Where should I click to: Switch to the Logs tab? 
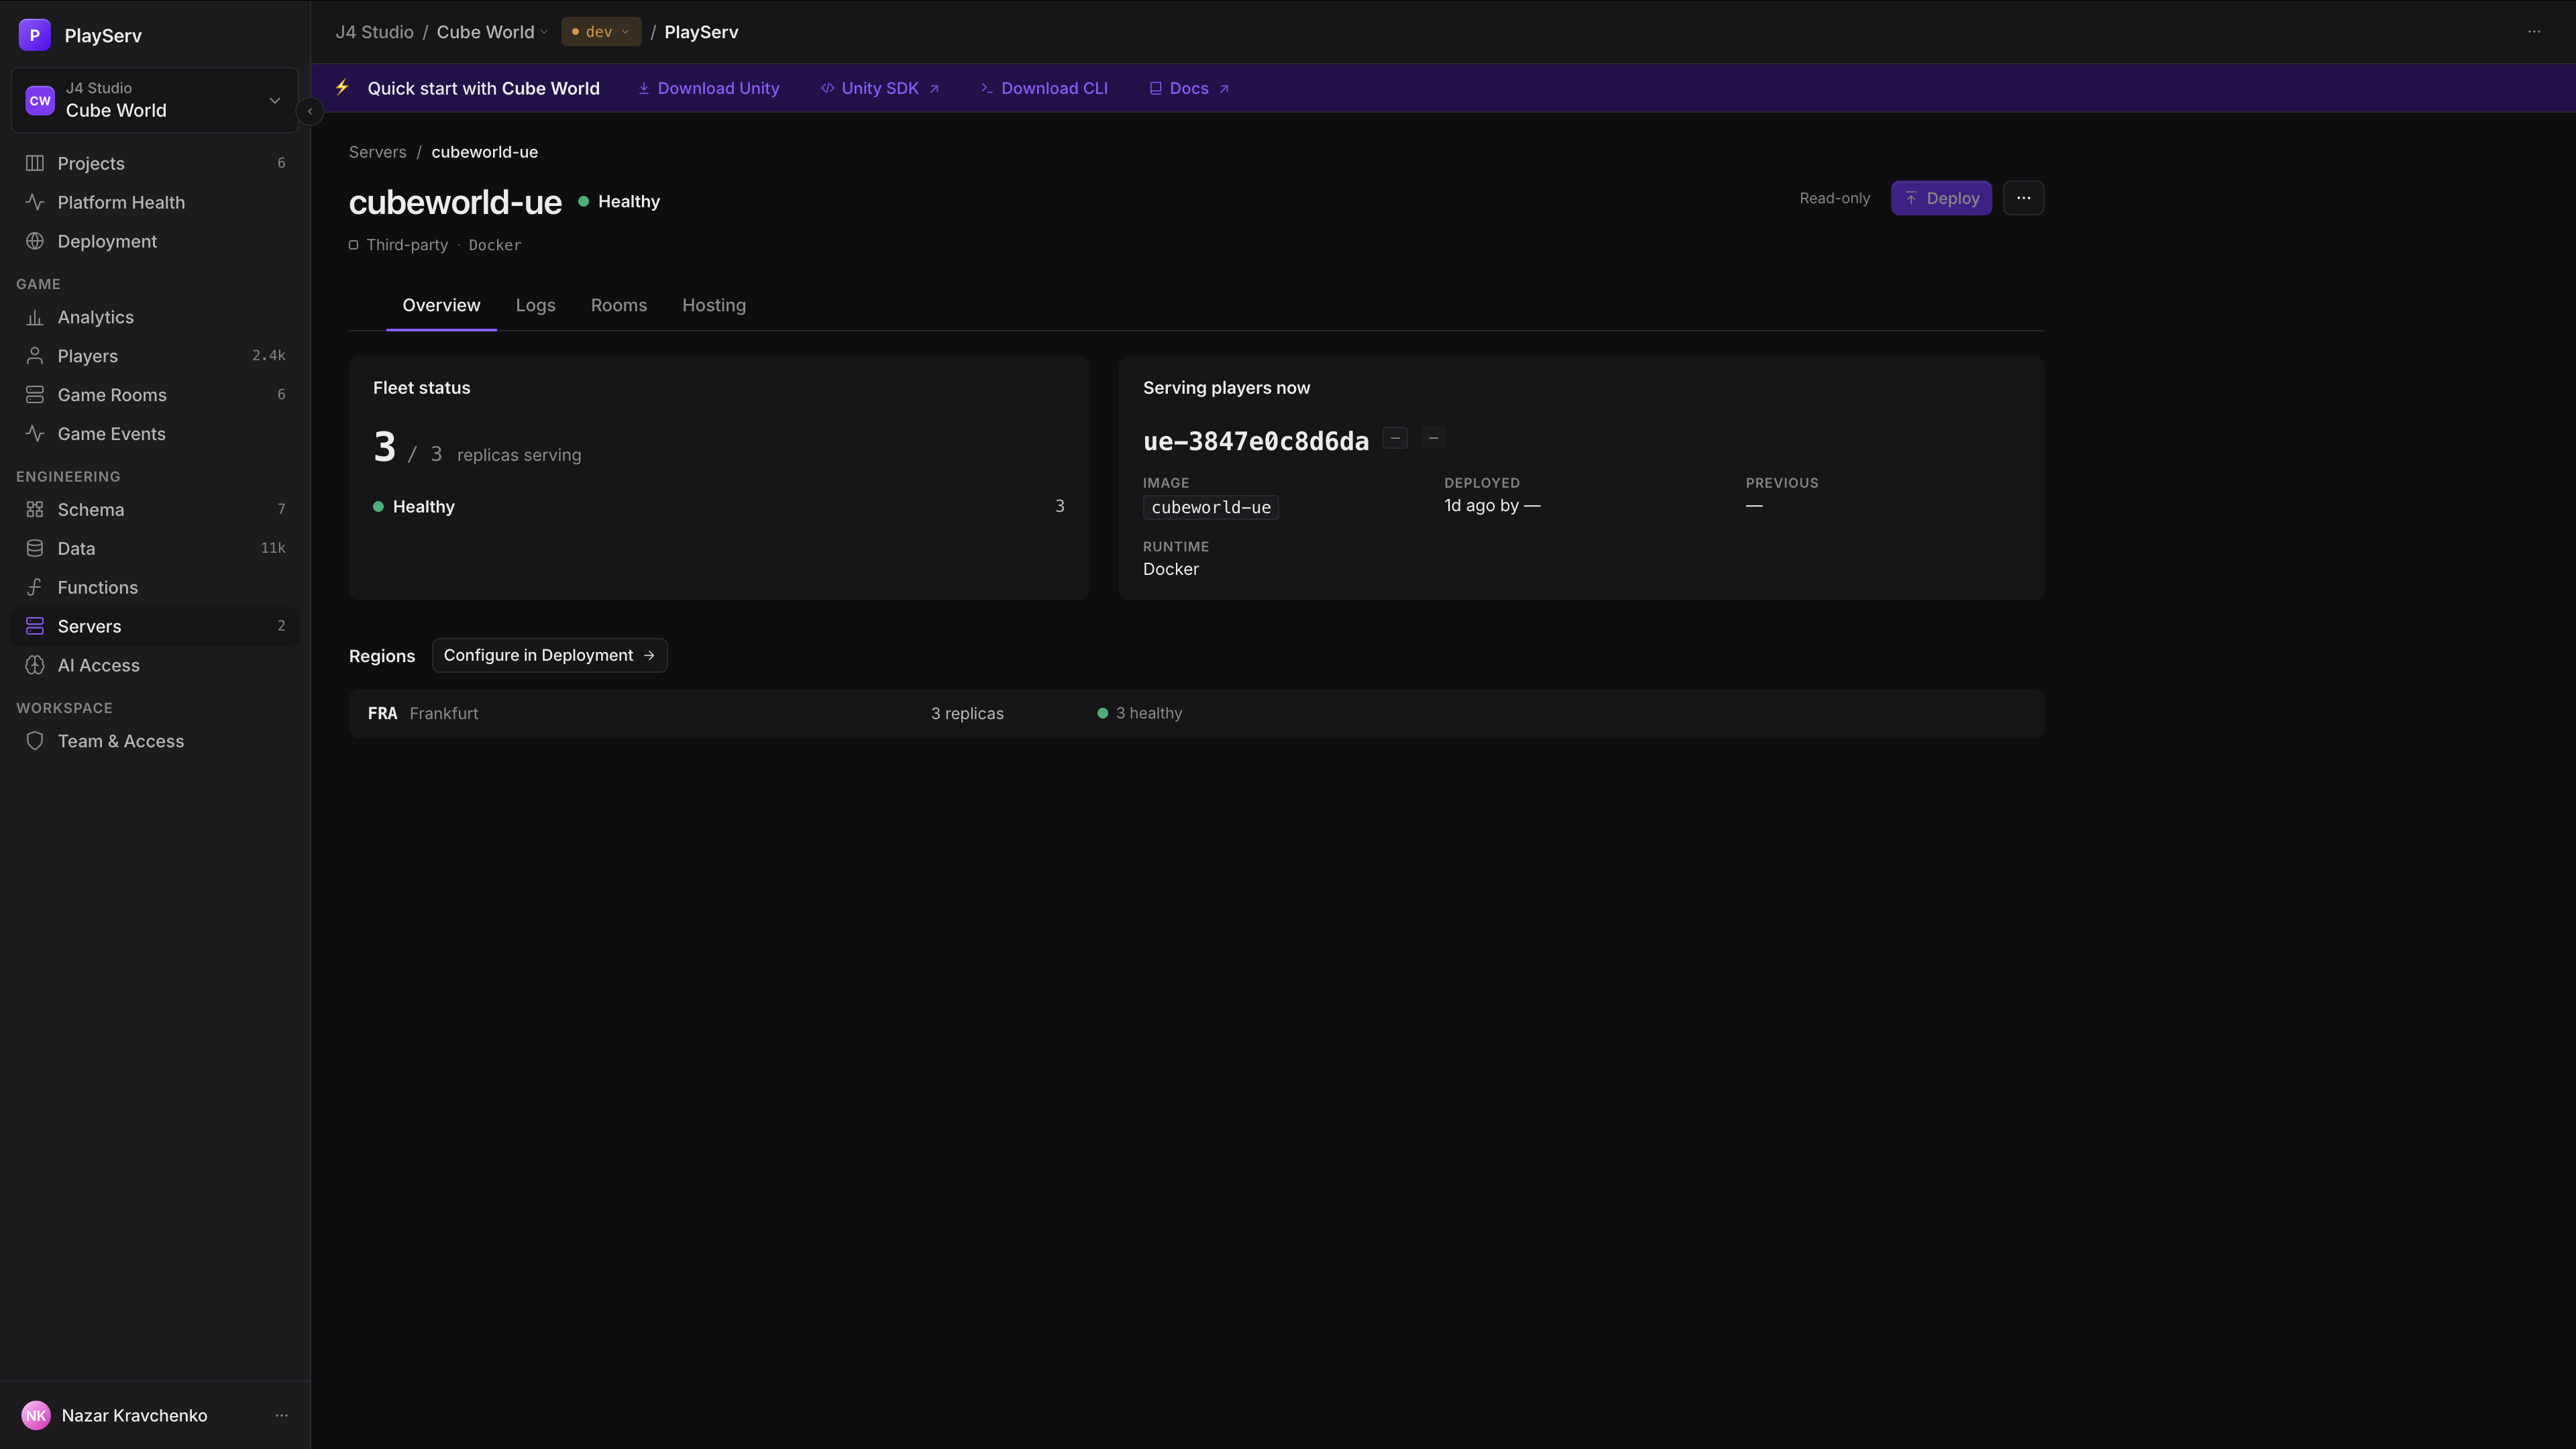tap(535, 305)
